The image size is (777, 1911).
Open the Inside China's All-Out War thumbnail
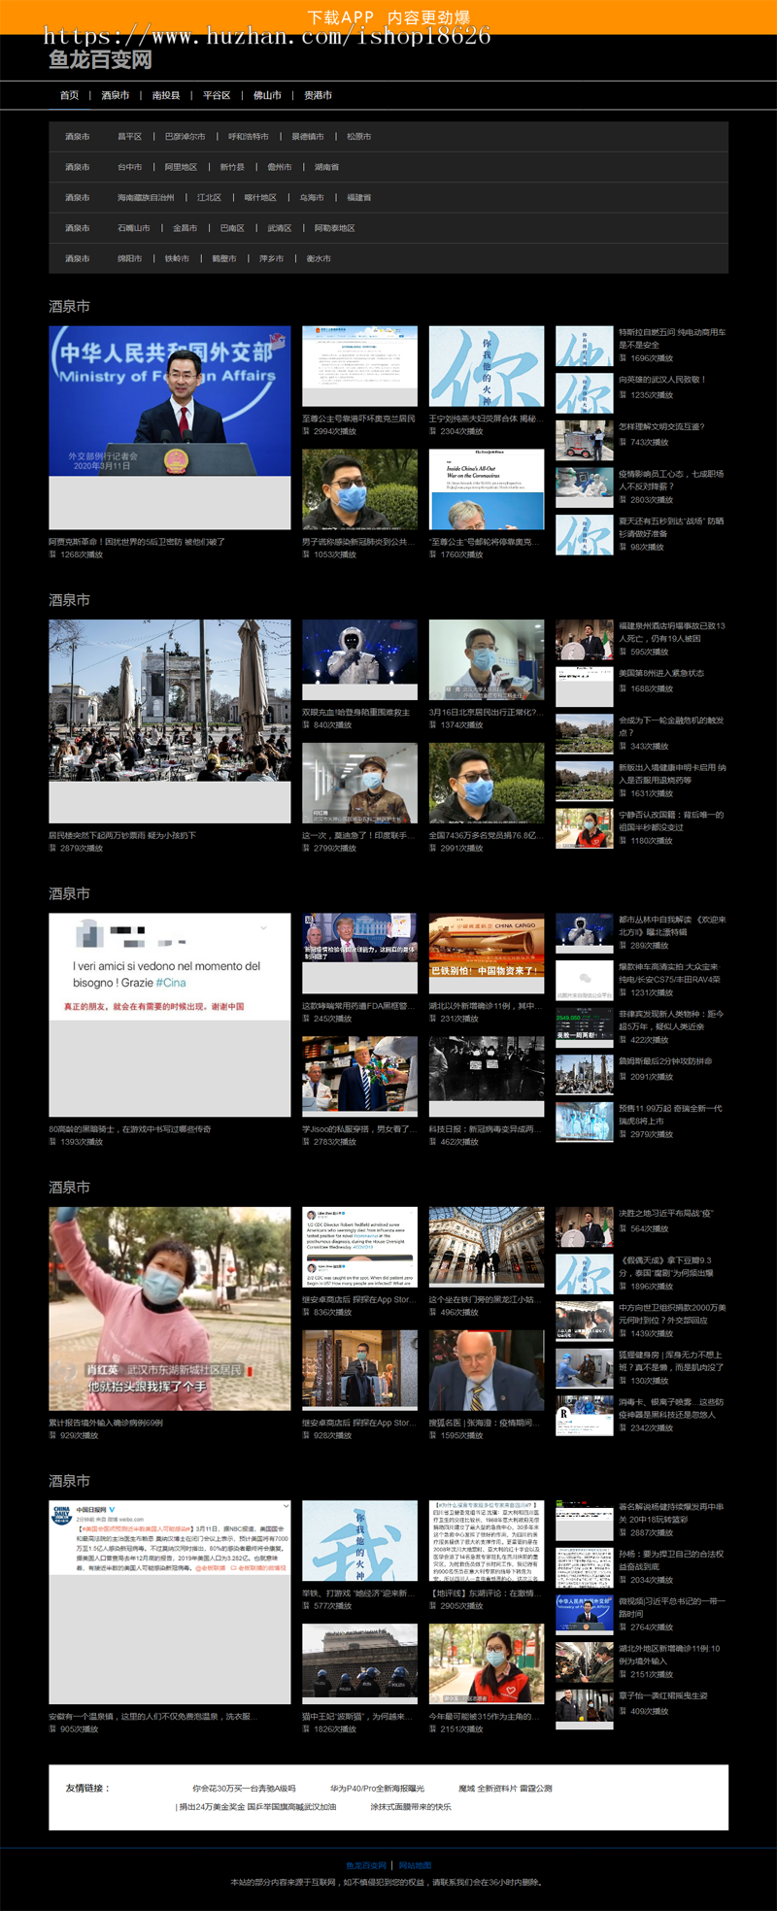pyautogui.click(x=487, y=488)
